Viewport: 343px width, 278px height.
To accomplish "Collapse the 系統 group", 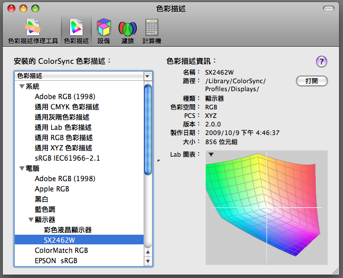I will [x=22, y=87].
